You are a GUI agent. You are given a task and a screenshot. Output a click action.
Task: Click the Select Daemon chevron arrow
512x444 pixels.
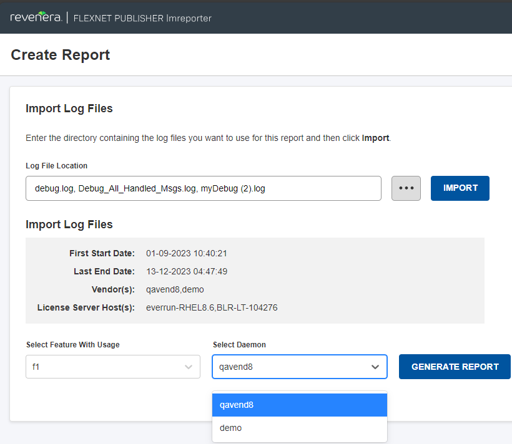(375, 367)
